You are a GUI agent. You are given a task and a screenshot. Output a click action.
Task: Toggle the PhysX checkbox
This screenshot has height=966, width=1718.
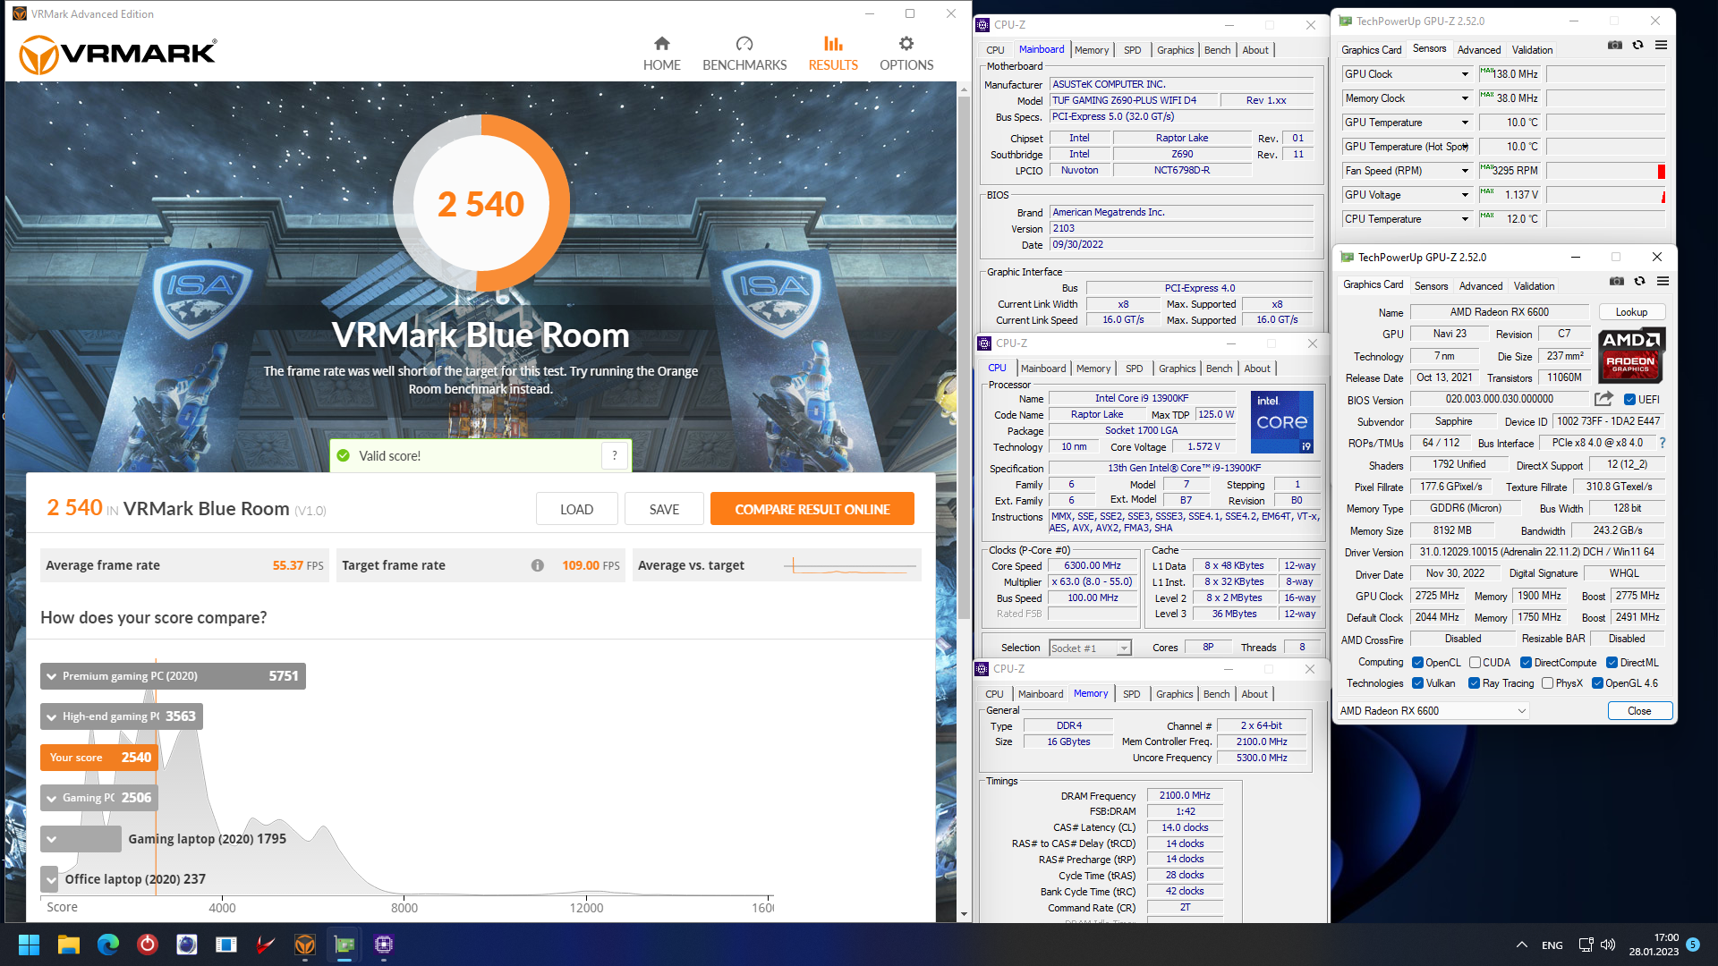(1547, 683)
